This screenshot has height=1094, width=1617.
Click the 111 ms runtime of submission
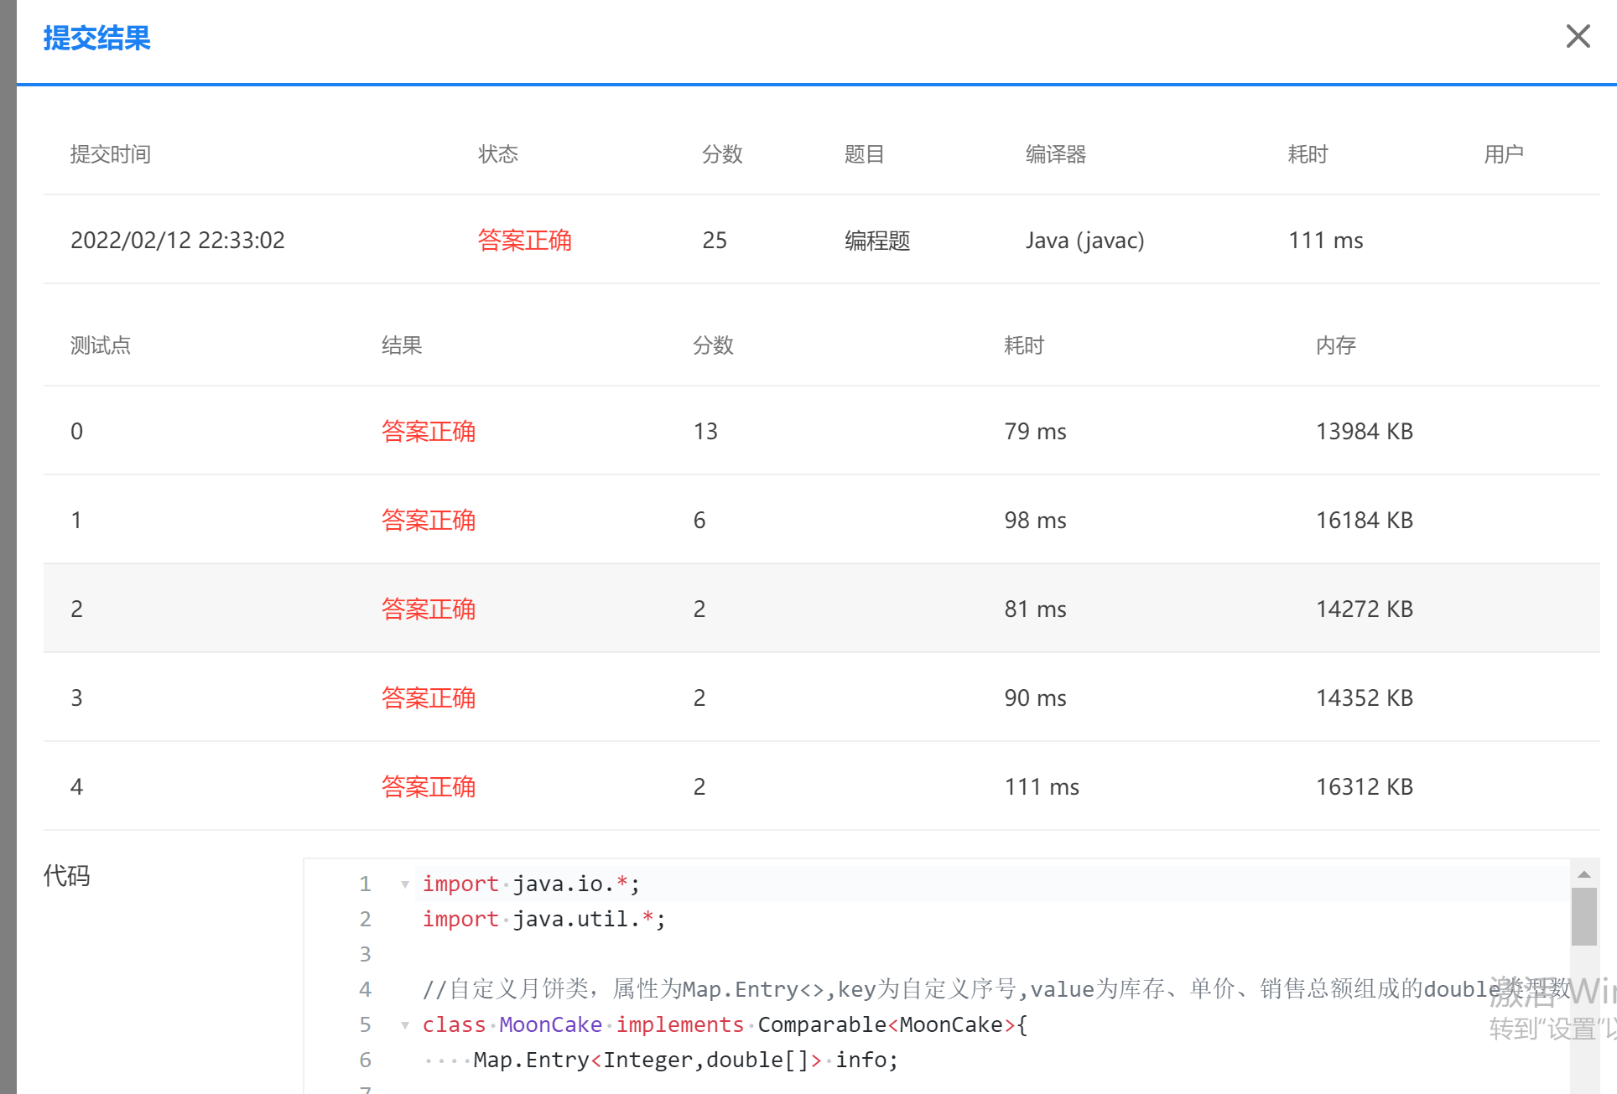(1325, 241)
